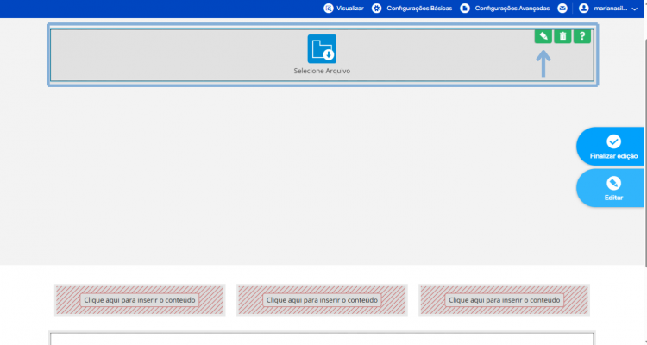
Task: Open the envelope messages icon
Action: click(x=562, y=9)
